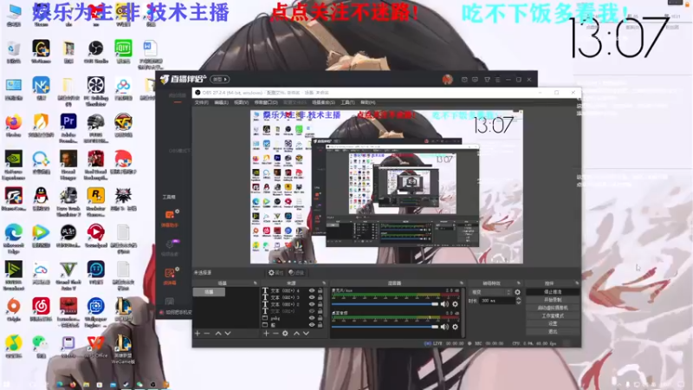Pop out the Sources panel dock
693x390 pixels.
point(324,283)
